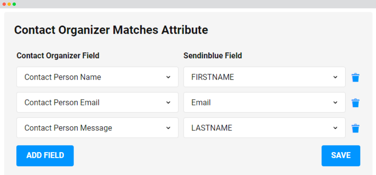Viewport: 376px width, 175px height.
Task: Click the chevron arrow in LASTNAME selector
Action: tap(335, 128)
